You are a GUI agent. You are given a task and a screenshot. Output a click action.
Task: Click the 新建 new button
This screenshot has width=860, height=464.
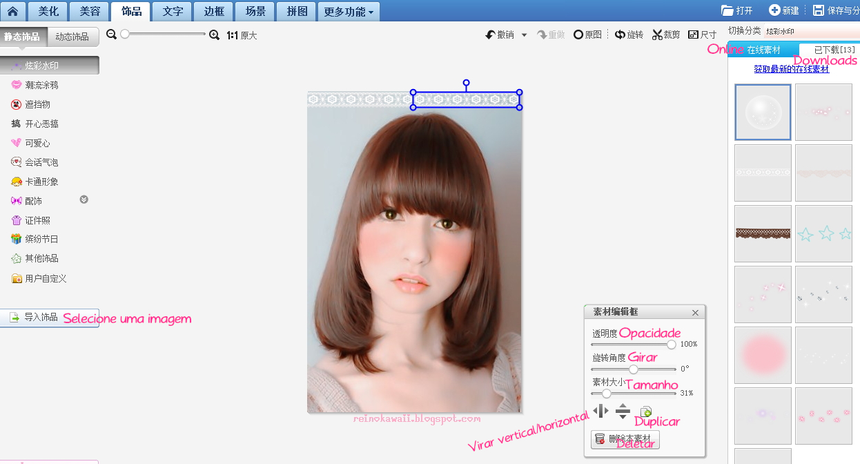(x=784, y=10)
